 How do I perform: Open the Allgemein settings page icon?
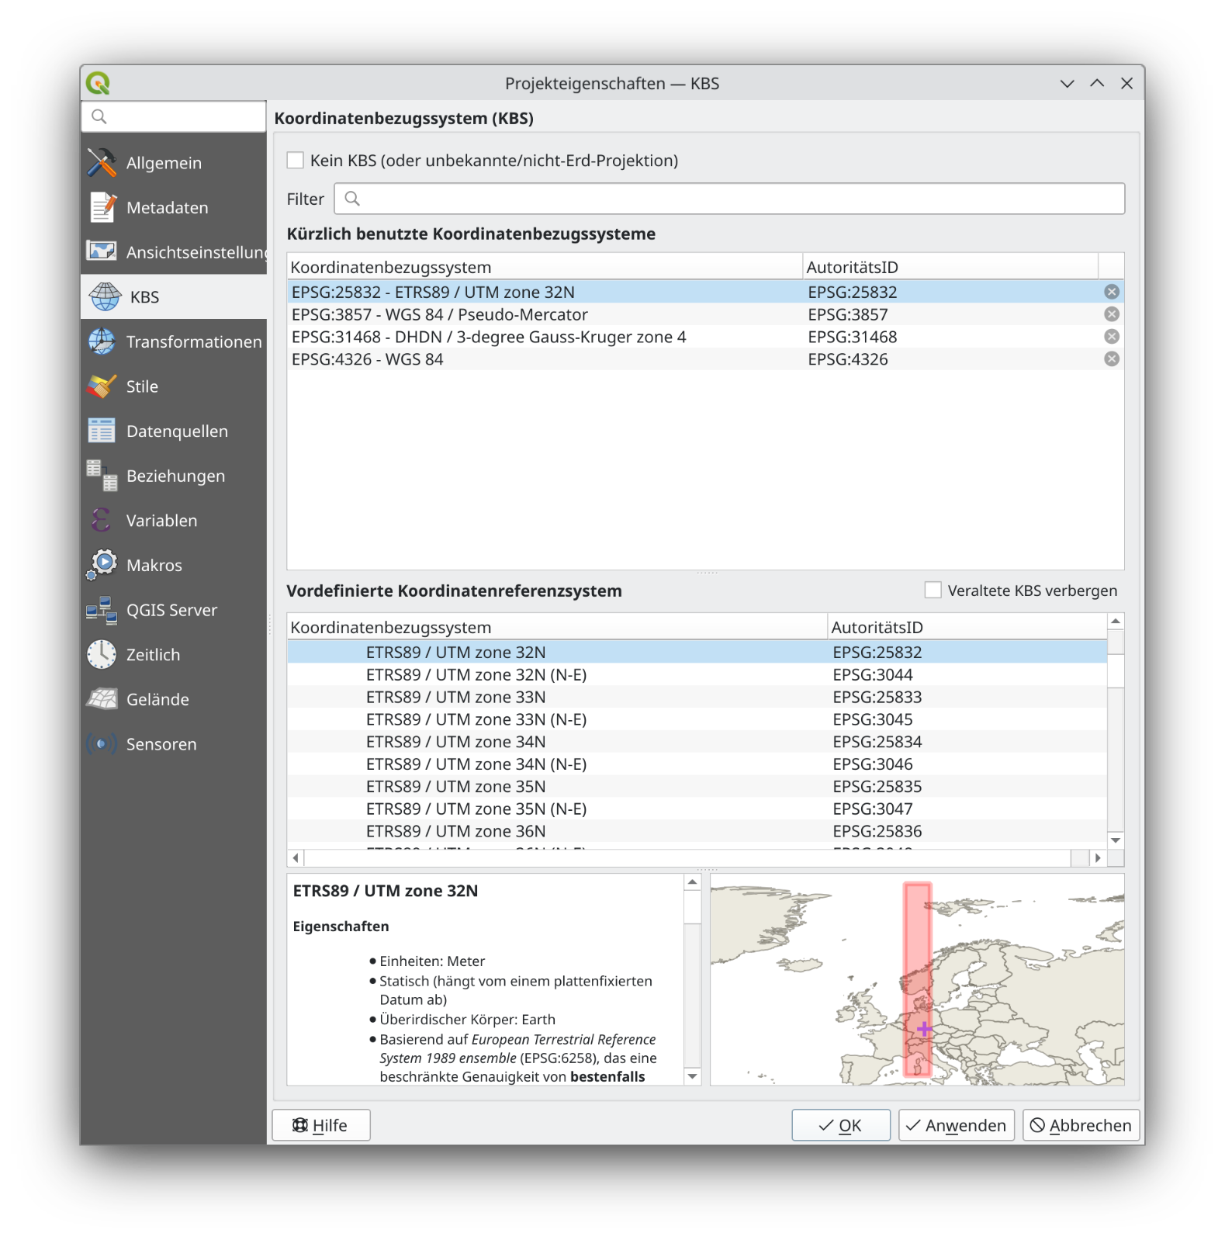click(102, 163)
